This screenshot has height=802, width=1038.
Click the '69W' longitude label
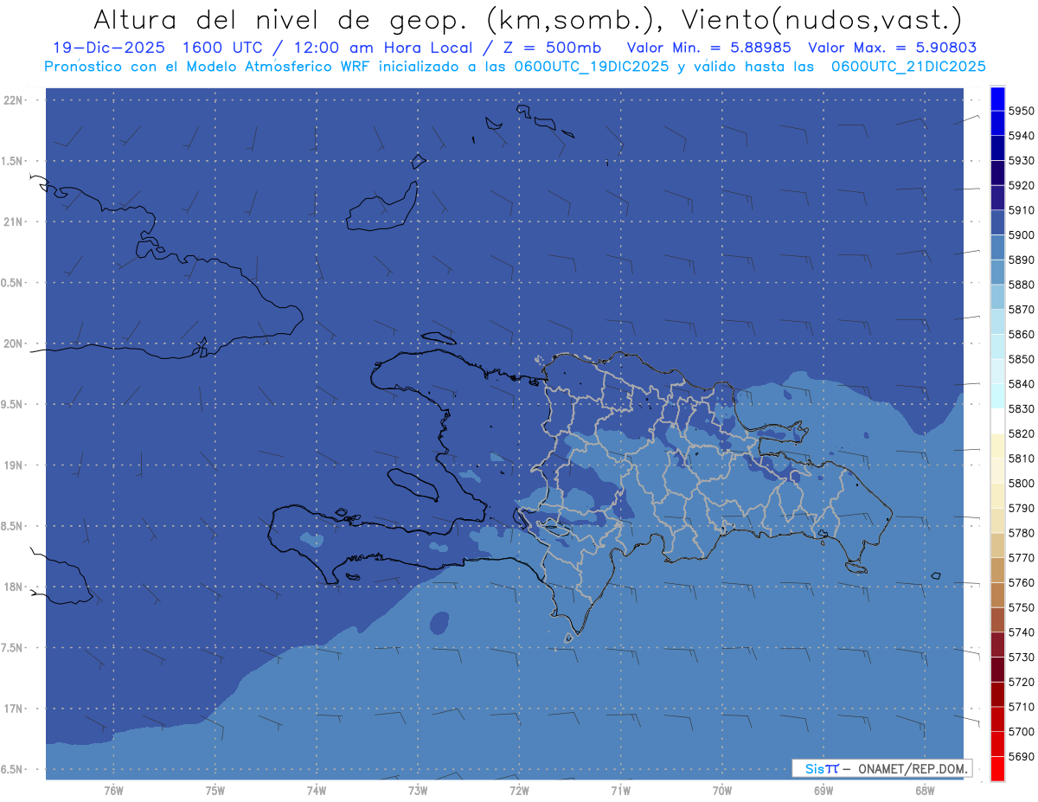(x=823, y=790)
